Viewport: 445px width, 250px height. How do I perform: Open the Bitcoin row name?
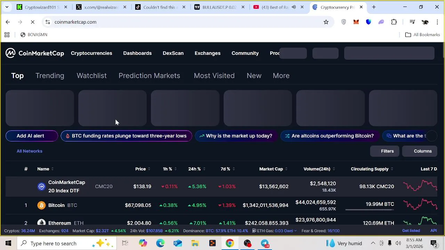point(56,205)
